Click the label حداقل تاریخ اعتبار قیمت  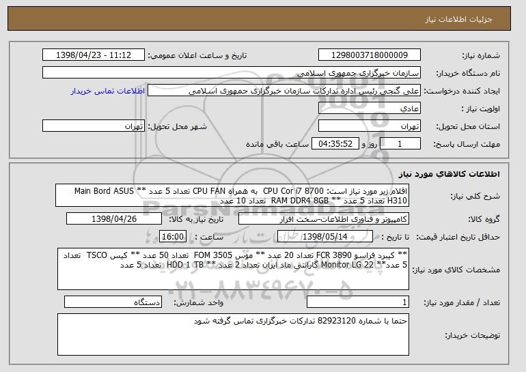click(458, 238)
